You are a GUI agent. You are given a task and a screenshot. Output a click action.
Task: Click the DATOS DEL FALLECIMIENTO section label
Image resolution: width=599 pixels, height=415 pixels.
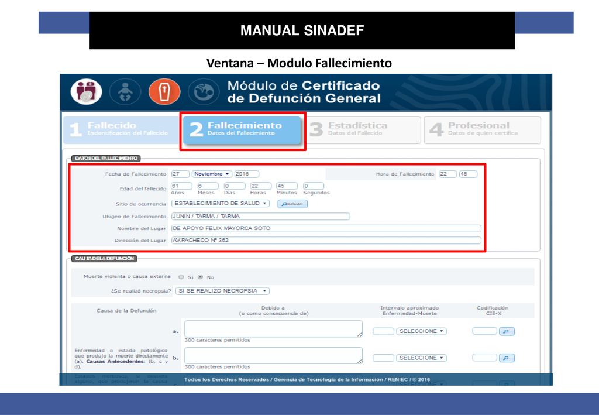coord(106,158)
